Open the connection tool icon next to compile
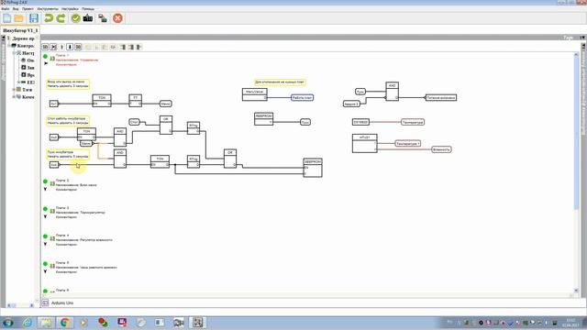The height and width of the screenshot is (330, 587). 103,18
